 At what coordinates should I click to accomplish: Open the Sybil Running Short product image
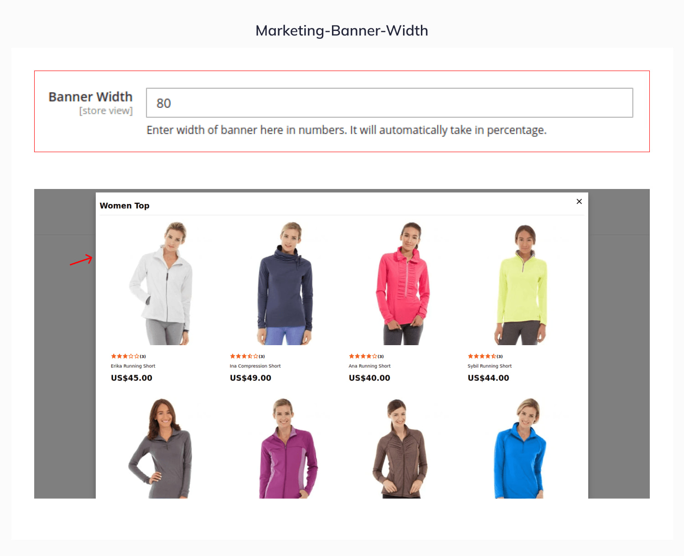tap(521, 283)
